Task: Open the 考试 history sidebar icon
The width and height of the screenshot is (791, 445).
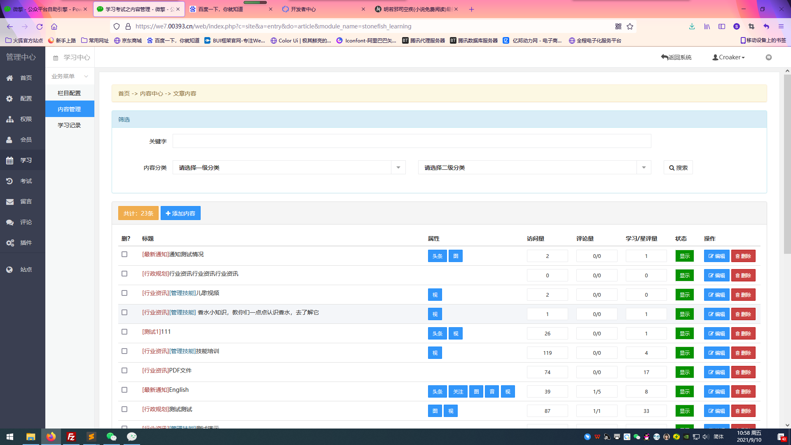Action: [x=9, y=181]
